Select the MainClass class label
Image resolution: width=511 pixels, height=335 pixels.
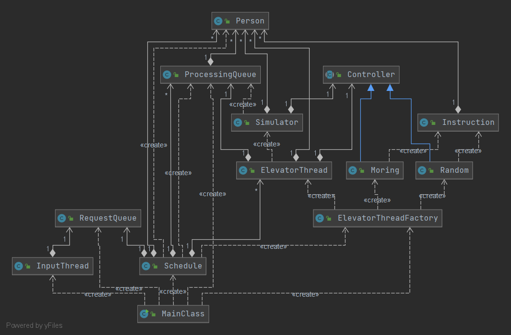pyautogui.click(x=183, y=313)
